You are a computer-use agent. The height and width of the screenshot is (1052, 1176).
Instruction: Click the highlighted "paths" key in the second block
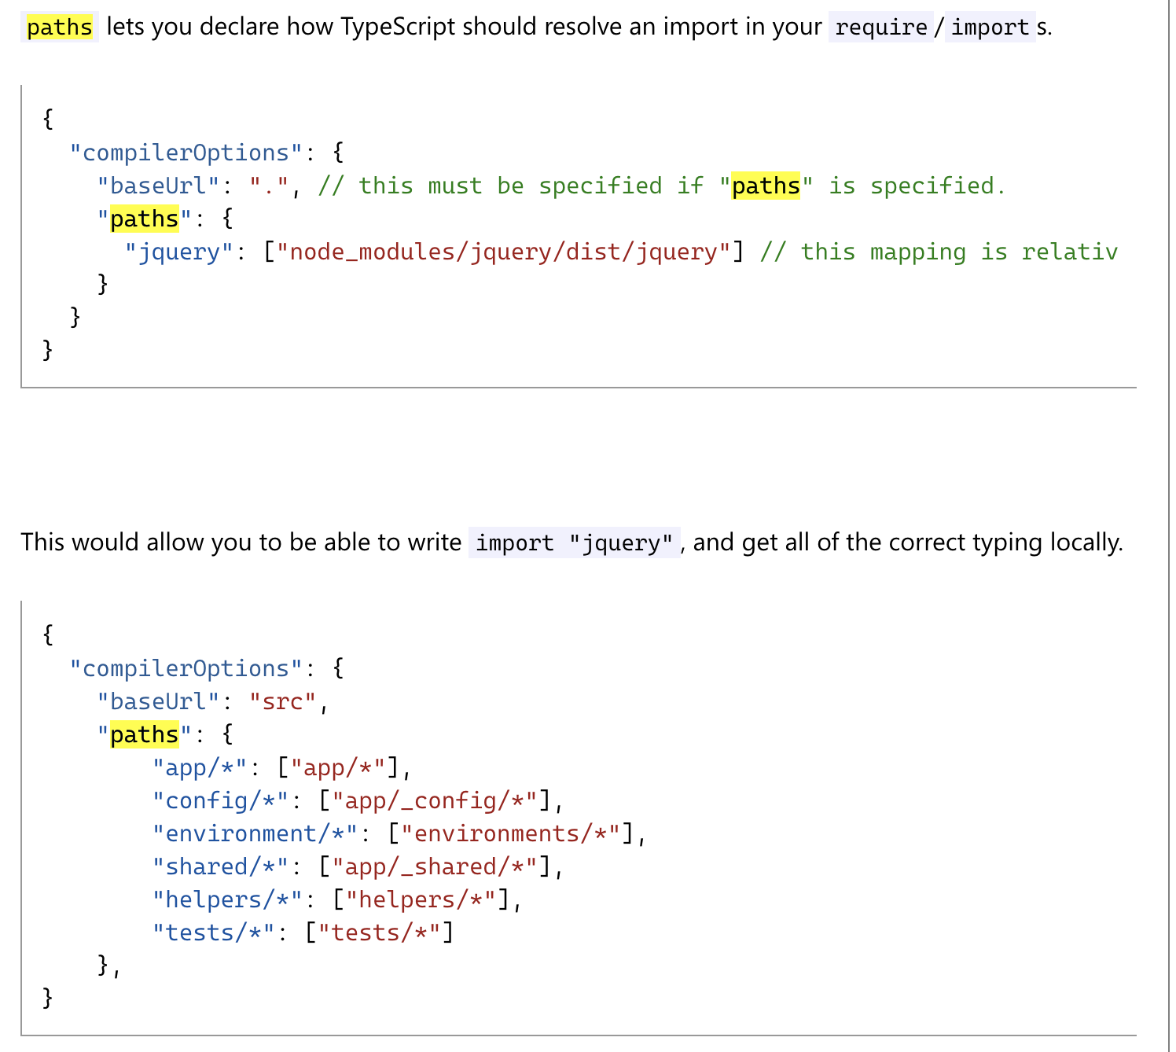(x=145, y=734)
